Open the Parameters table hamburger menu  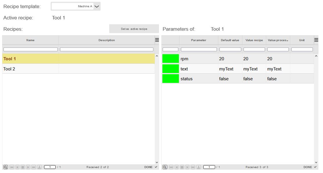click(x=316, y=40)
